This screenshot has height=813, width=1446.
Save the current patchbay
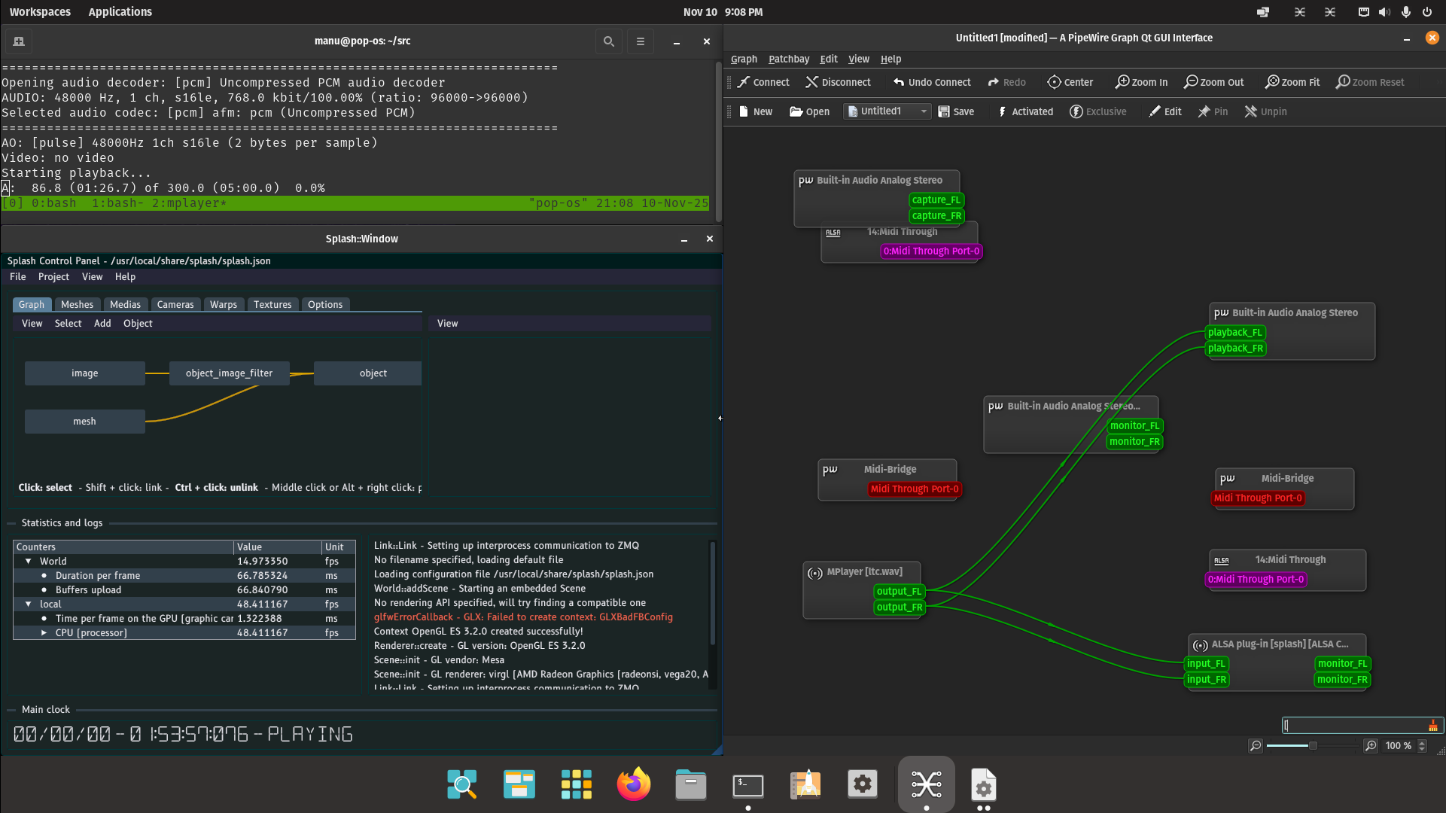click(x=956, y=111)
